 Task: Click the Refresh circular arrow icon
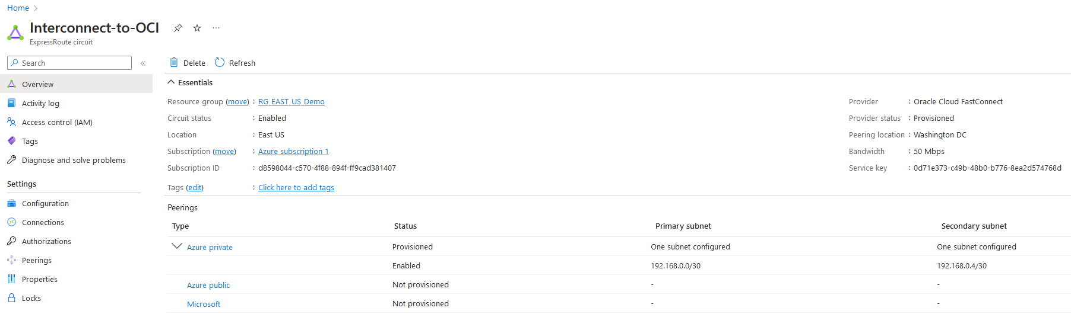(220, 63)
